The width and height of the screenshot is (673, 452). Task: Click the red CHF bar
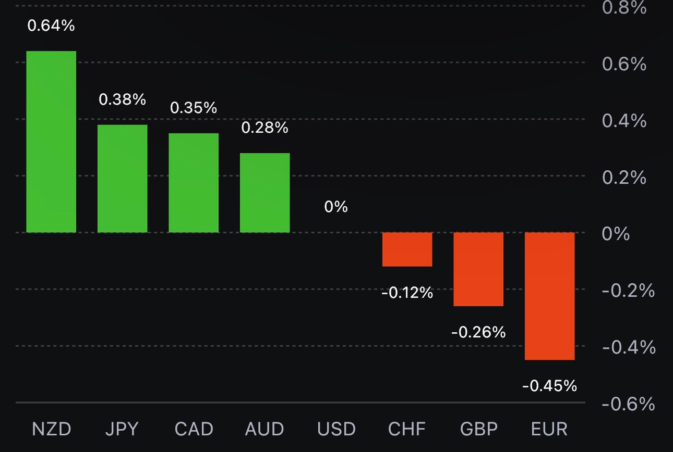pos(407,249)
